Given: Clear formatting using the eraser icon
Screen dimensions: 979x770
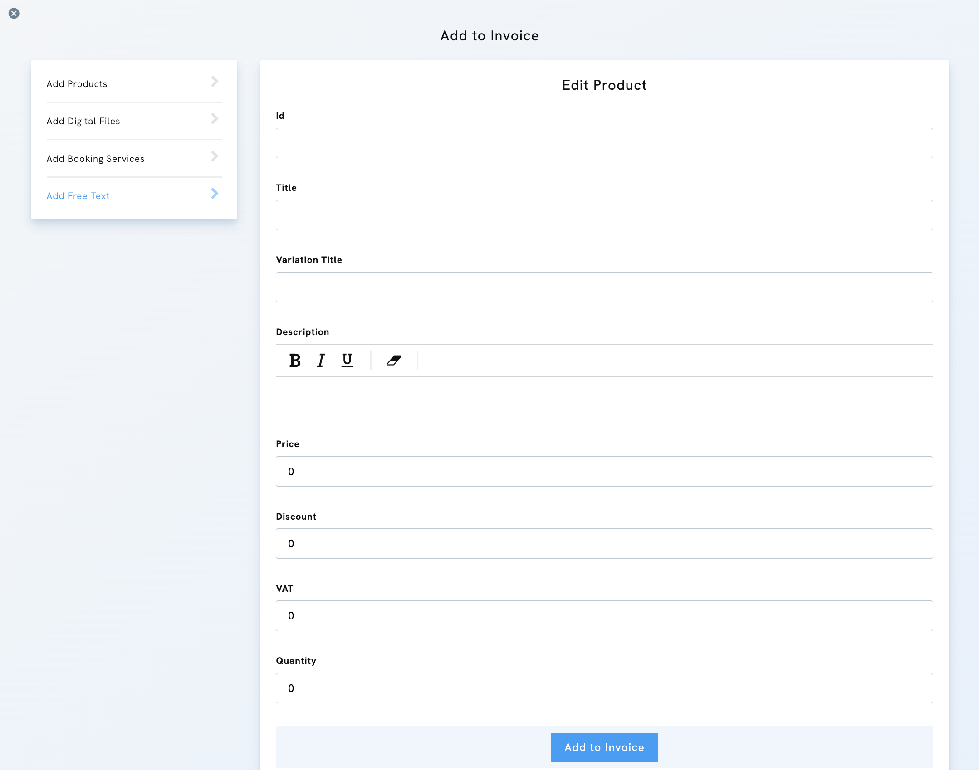Looking at the screenshot, I should (393, 361).
